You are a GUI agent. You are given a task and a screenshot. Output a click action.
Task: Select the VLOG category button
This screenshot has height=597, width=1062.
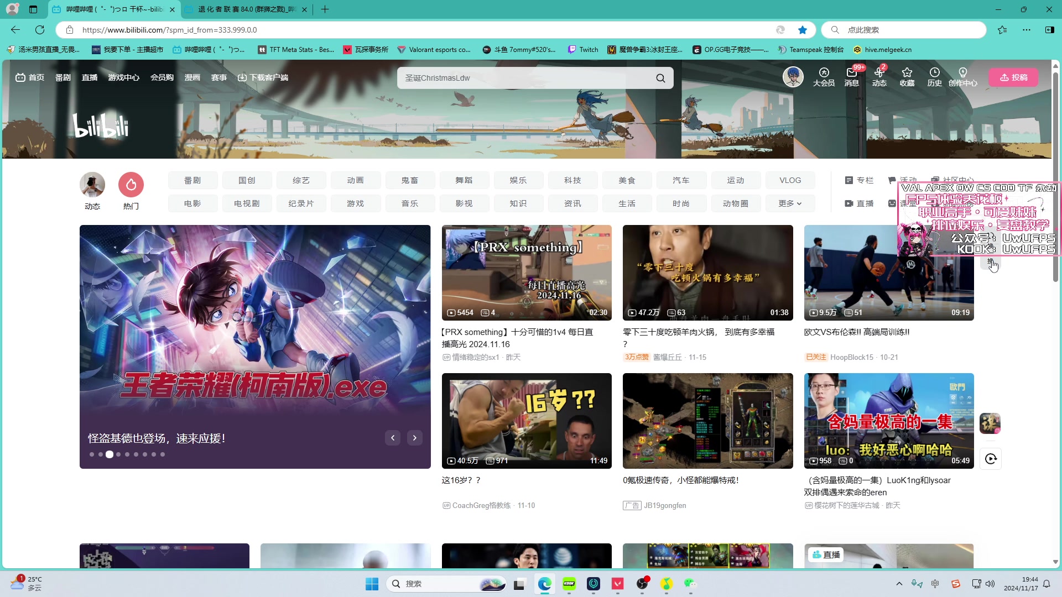click(x=790, y=180)
